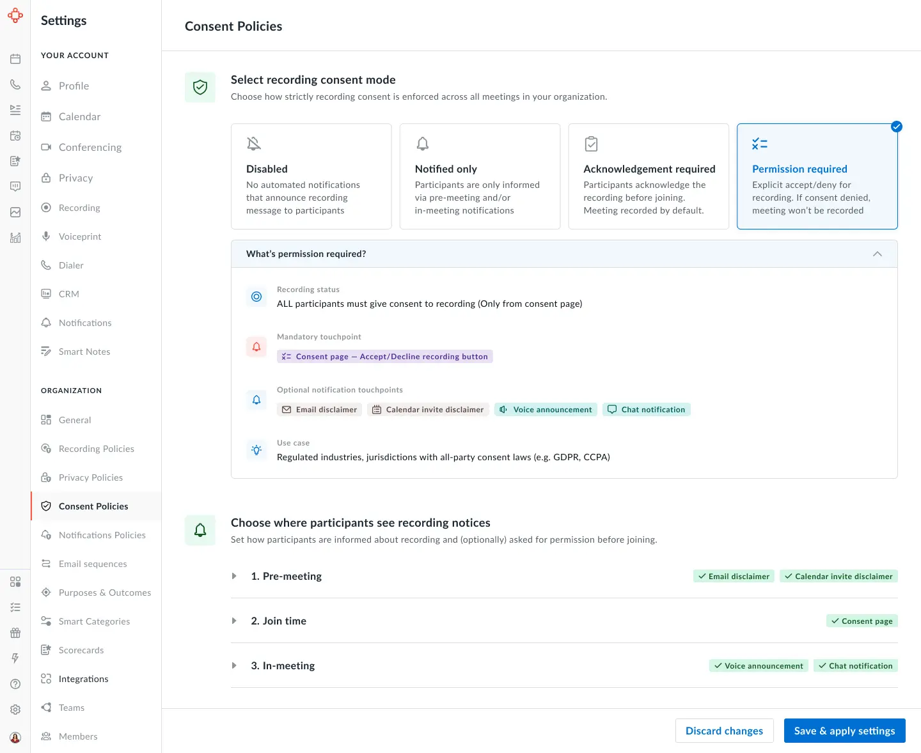The width and height of the screenshot is (921, 753).
Task: Expand the 2. Join time section
Action: click(234, 621)
